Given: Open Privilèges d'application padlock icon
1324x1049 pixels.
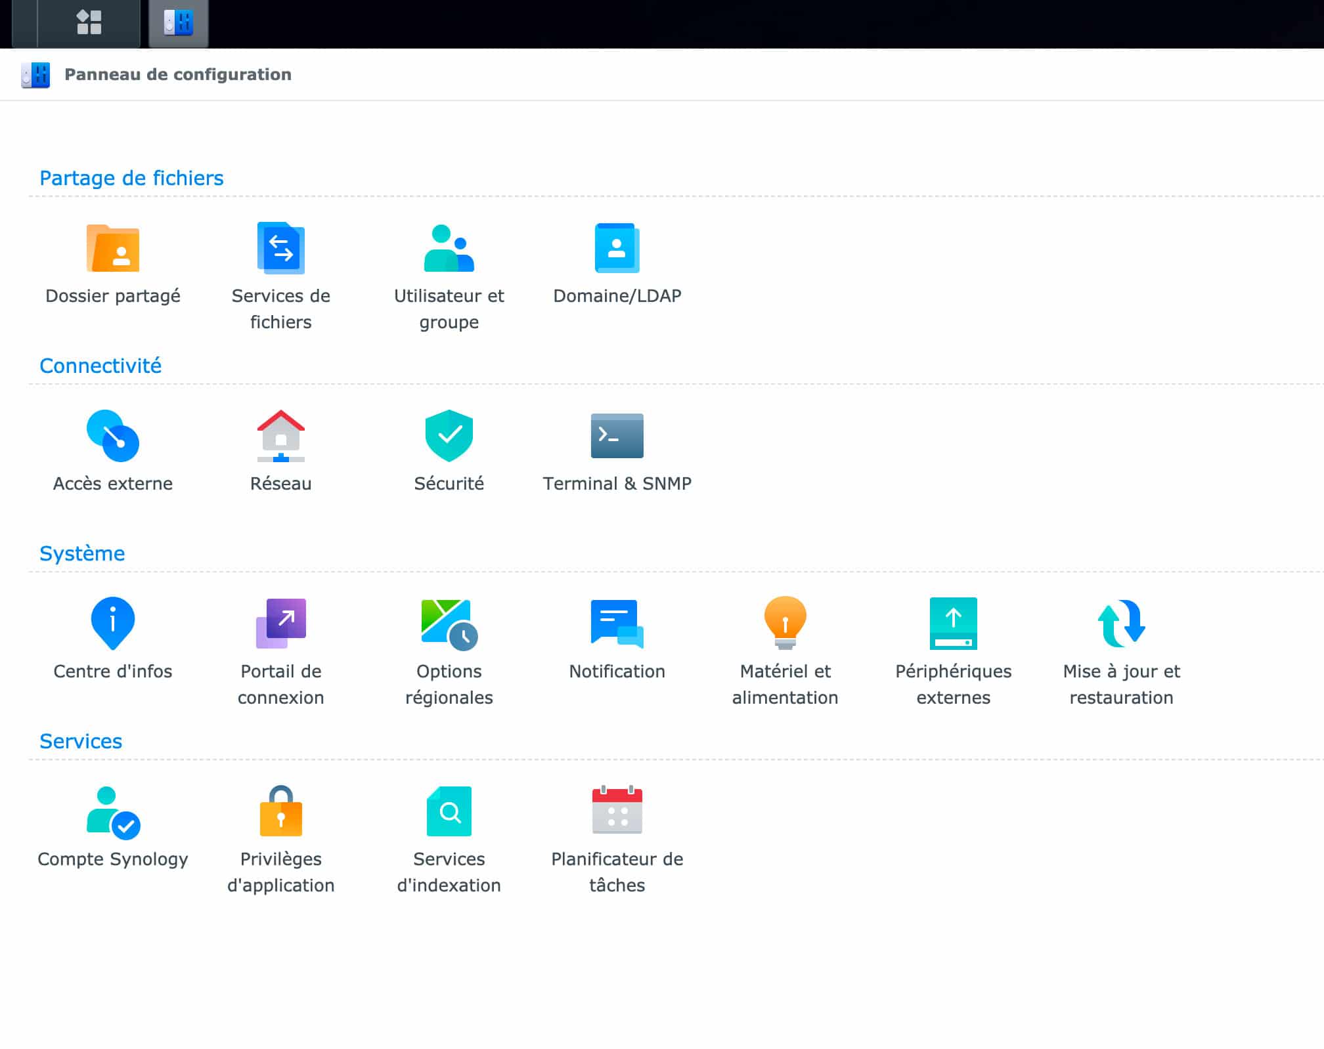Looking at the screenshot, I should click(281, 812).
